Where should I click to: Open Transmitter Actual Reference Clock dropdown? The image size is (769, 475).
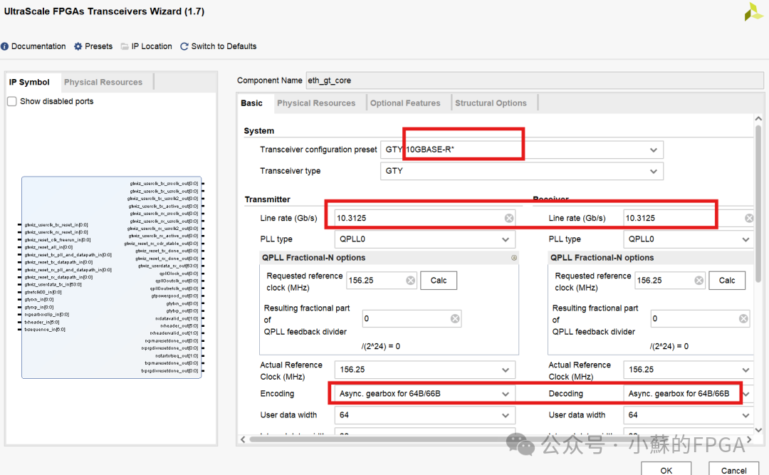pyautogui.click(x=505, y=370)
